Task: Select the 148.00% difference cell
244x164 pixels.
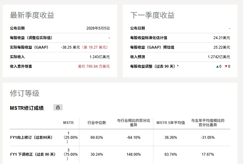Action: [x=134, y=154]
